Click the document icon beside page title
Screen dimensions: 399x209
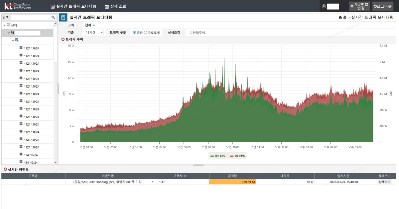63,17
